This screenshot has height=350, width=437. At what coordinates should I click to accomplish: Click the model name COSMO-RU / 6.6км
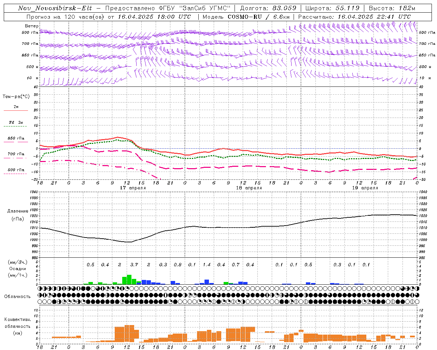(258, 17)
